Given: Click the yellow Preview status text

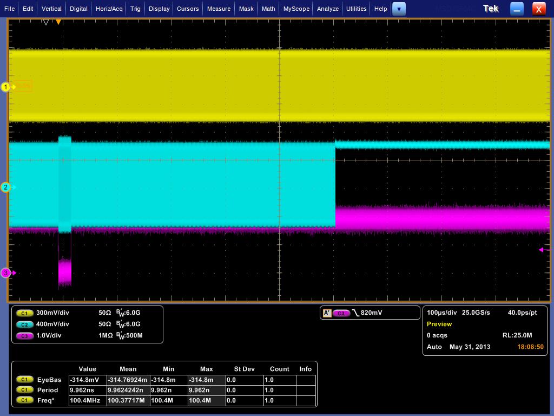Looking at the screenshot, I should click(x=439, y=324).
